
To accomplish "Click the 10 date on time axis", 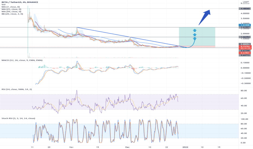I will coord(202,147).
